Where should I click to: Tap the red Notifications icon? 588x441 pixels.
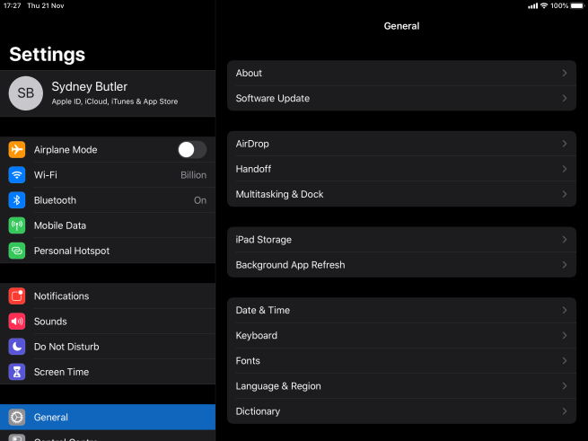point(16,296)
